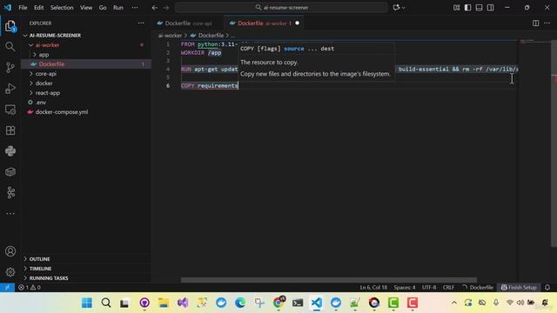Screen dimensions: 557x313
Task: Open errors and warnings in status bar
Action: pyautogui.click(x=30, y=288)
